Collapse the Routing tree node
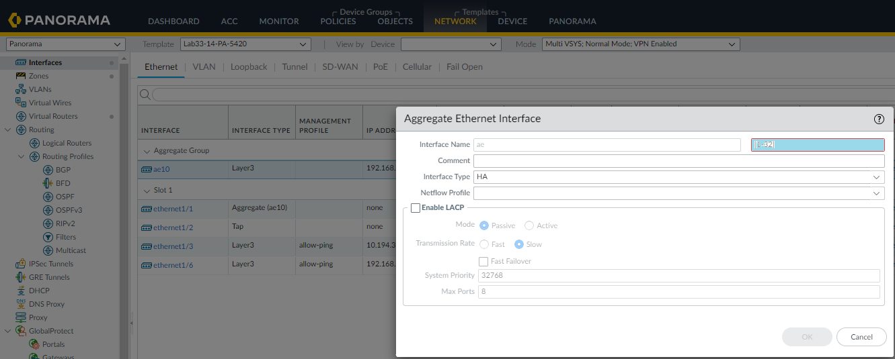Viewport: 895px width, 359px height. [8, 130]
